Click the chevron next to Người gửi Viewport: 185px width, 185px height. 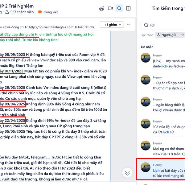[183, 35]
